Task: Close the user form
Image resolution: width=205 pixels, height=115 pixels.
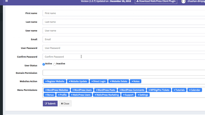Action: click(65, 103)
